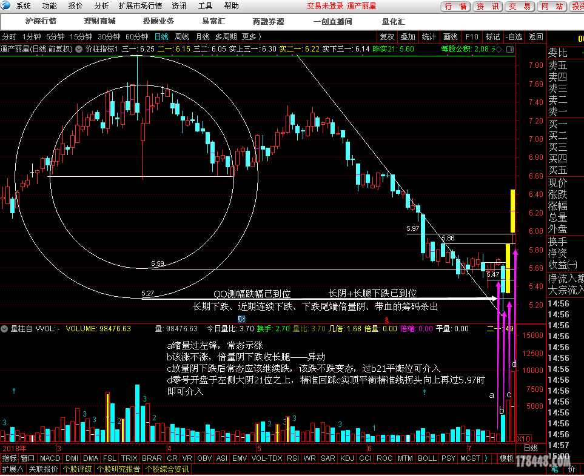Switch to 量化汇 tab
Viewport: 584px width, 476px height.
(x=394, y=21)
